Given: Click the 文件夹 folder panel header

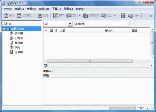Looking at the screenshot, I should pos(22,24).
